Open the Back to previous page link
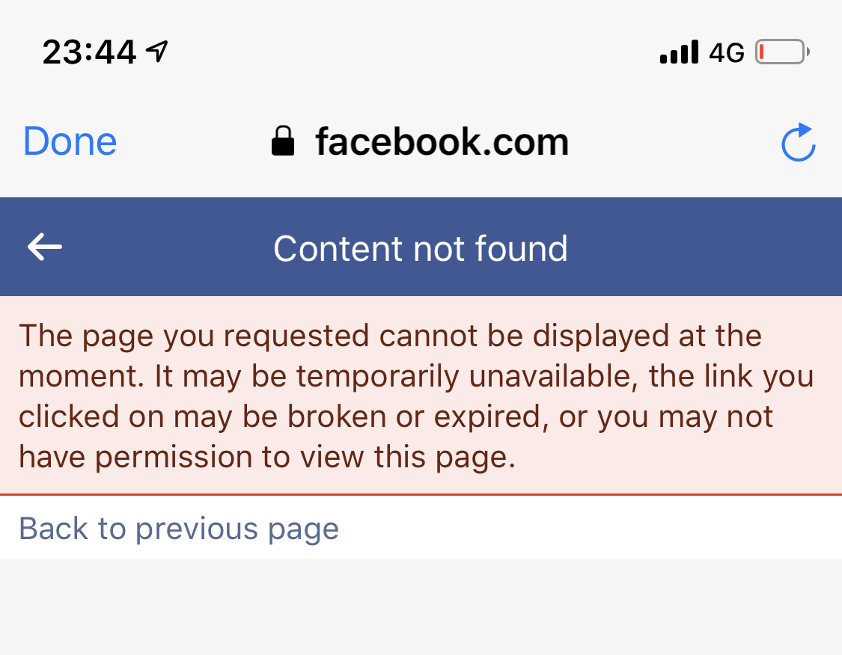The width and height of the screenshot is (842, 655). 179,529
